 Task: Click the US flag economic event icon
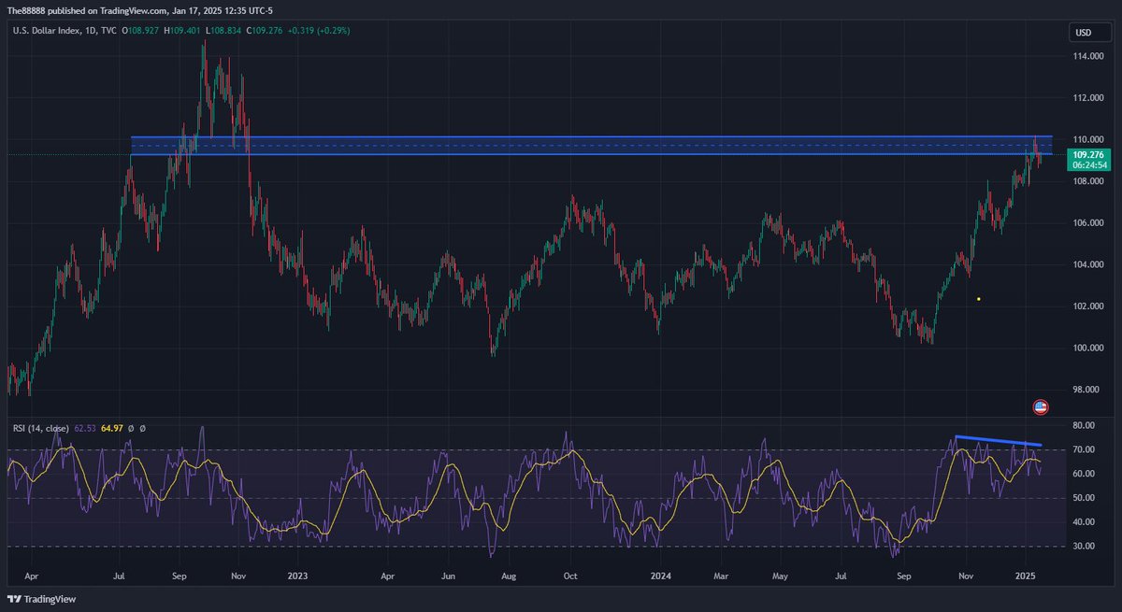click(x=1040, y=406)
